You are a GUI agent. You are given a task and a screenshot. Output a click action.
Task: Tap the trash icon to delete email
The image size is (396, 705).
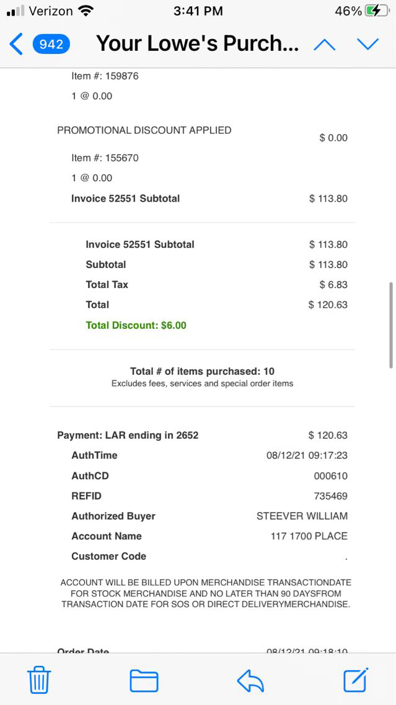[39, 680]
